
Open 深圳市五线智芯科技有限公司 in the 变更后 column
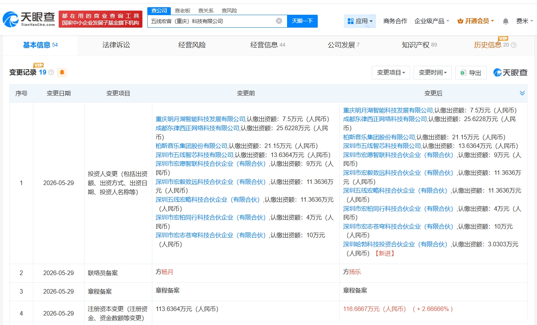pyautogui.click(x=382, y=146)
